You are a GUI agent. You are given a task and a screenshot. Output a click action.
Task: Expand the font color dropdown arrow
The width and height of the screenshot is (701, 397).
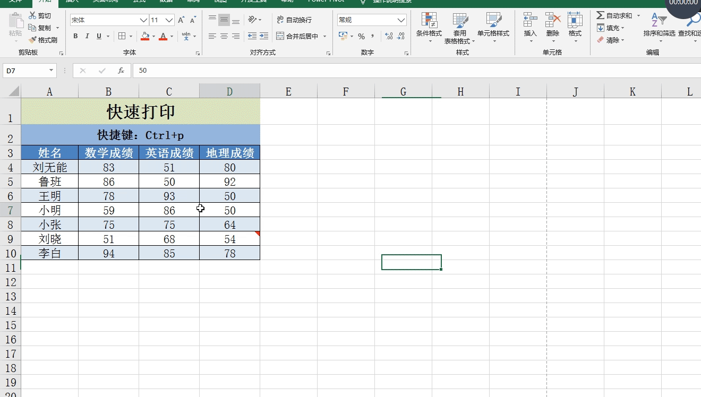pyautogui.click(x=172, y=36)
